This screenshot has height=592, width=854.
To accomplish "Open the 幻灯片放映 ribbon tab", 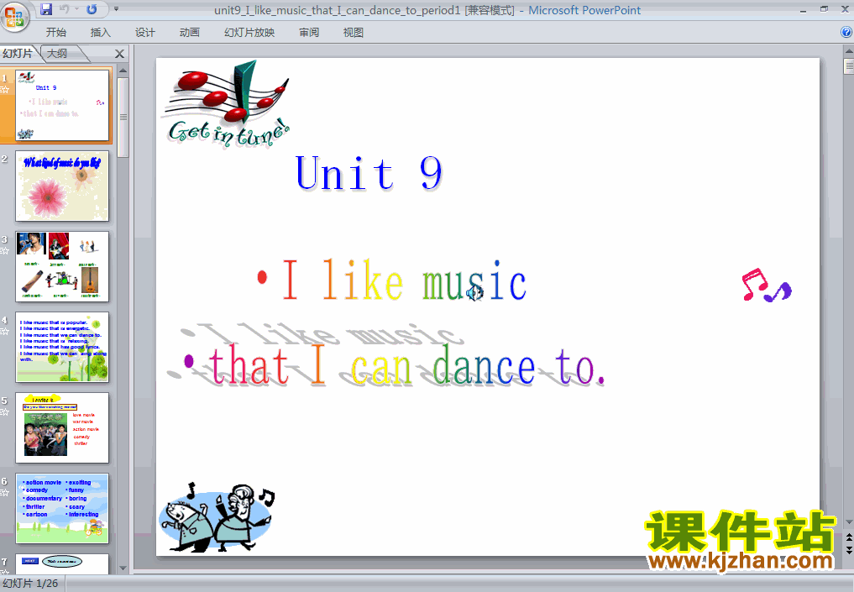I will (x=249, y=33).
